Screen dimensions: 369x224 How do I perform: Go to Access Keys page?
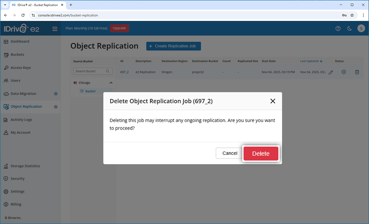tap(20, 68)
